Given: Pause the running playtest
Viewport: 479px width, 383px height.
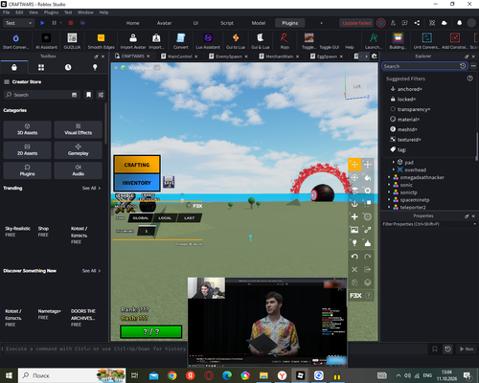Looking at the screenshot, I should (54, 23).
